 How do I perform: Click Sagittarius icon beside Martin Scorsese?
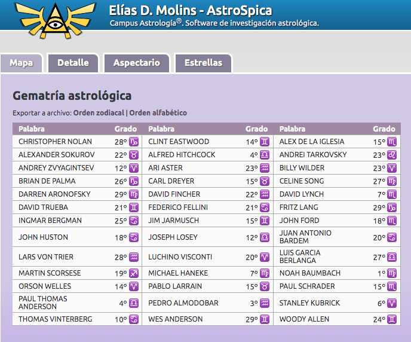click(134, 273)
